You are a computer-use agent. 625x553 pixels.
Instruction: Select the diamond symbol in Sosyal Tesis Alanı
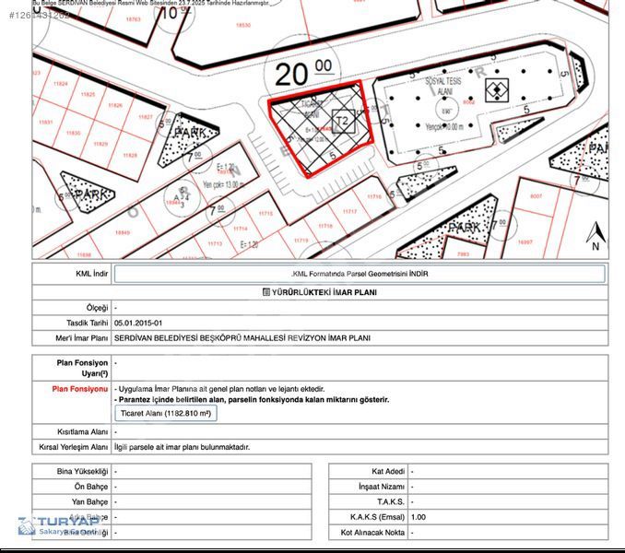tap(497, 89)
